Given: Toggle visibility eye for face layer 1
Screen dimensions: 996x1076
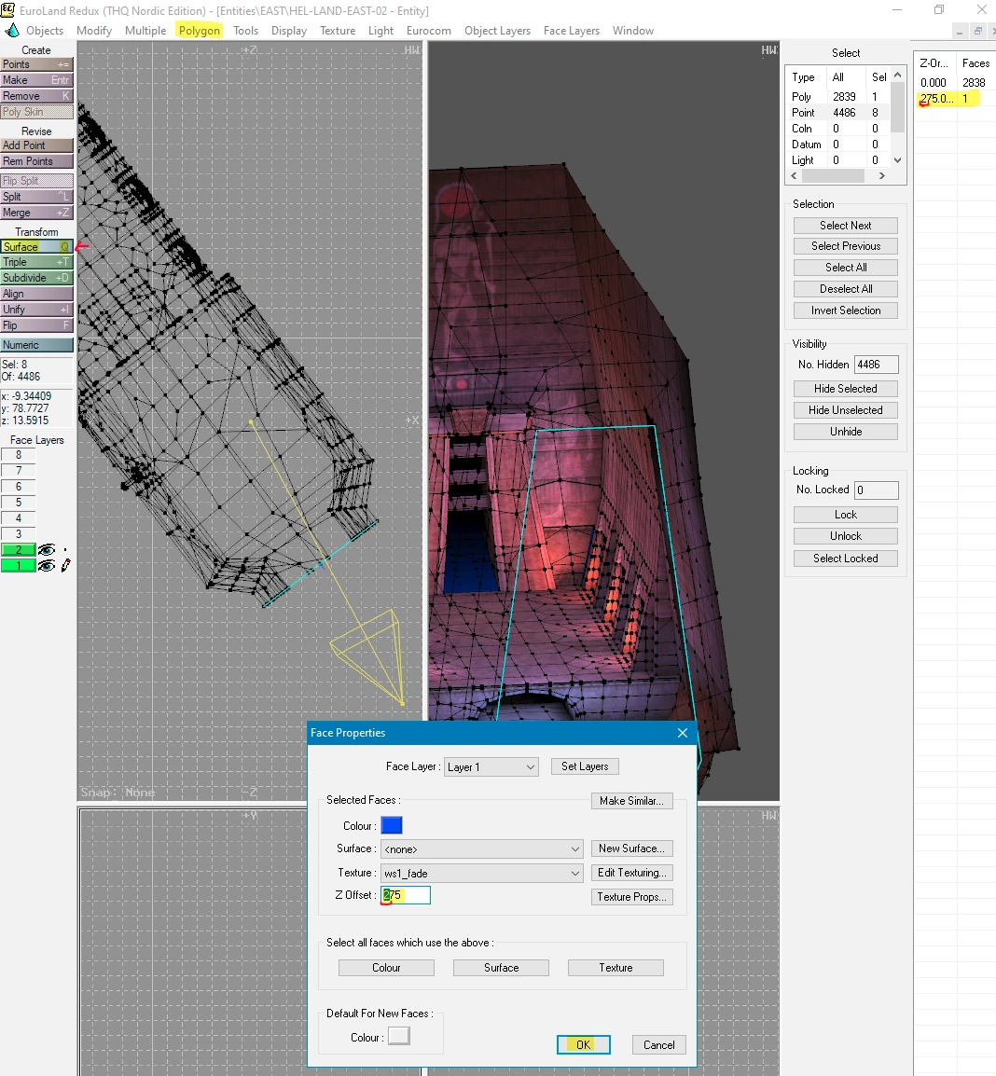Looking at the screenshot, I should tap(47, 565).
